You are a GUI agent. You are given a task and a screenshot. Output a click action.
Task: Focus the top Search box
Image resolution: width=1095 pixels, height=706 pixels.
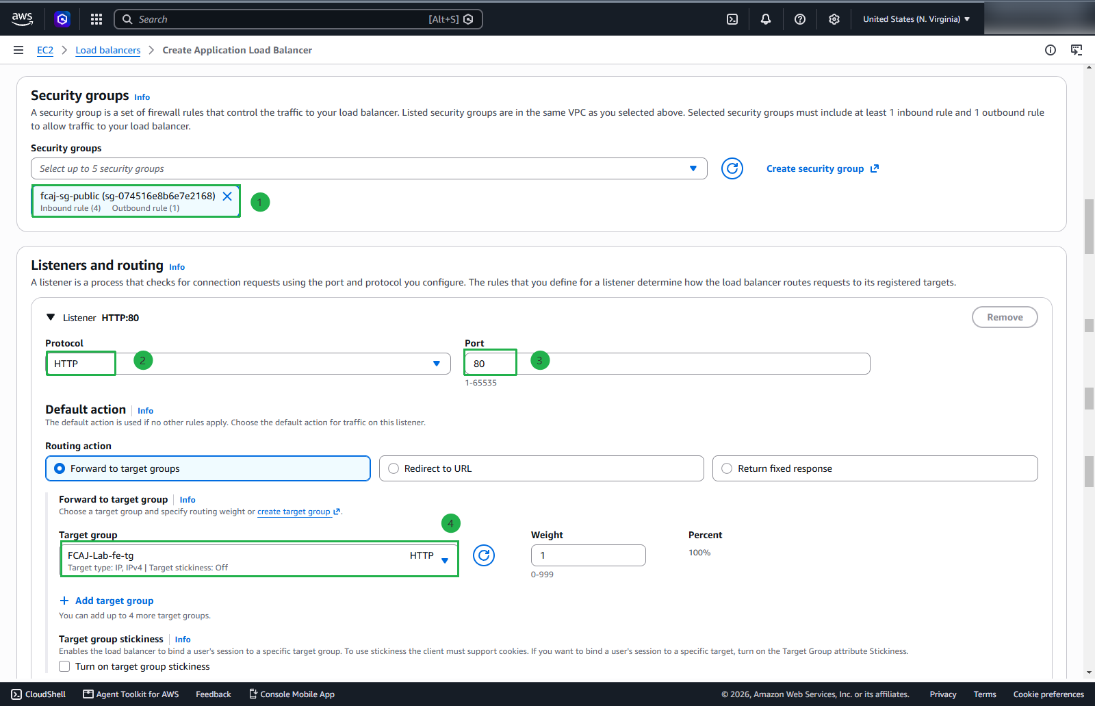pyautogui.click(x=298, y=19)
